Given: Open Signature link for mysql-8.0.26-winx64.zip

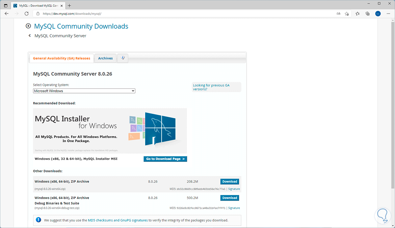Looking at the screenshot, I should [x=234, y=189].
